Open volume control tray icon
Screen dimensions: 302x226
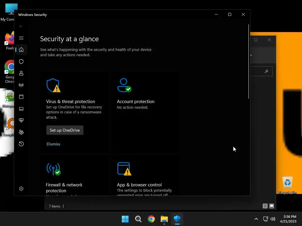(273, 219)
